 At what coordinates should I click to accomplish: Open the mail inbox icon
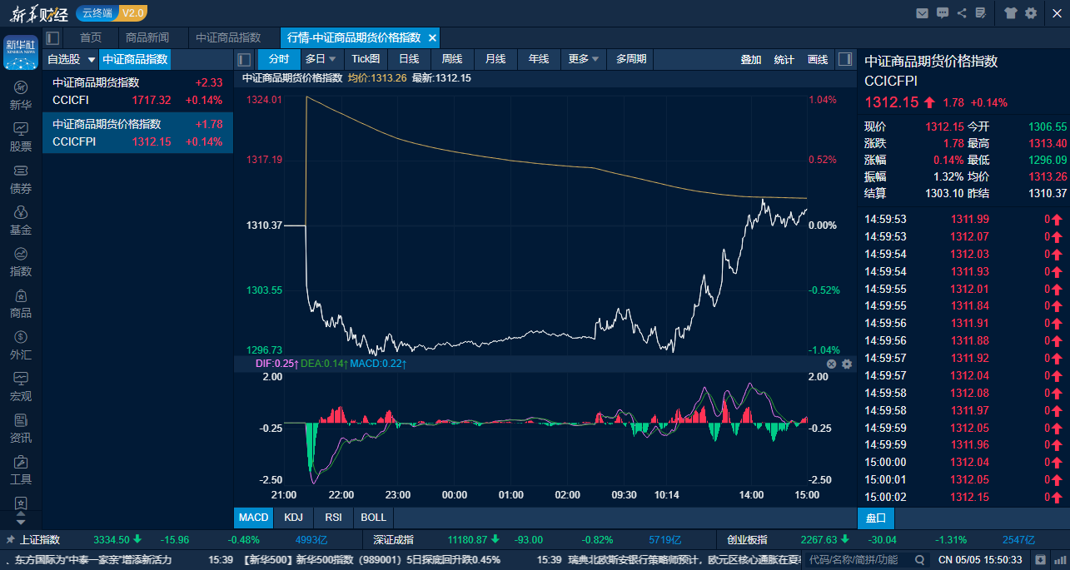coord(922,12)
